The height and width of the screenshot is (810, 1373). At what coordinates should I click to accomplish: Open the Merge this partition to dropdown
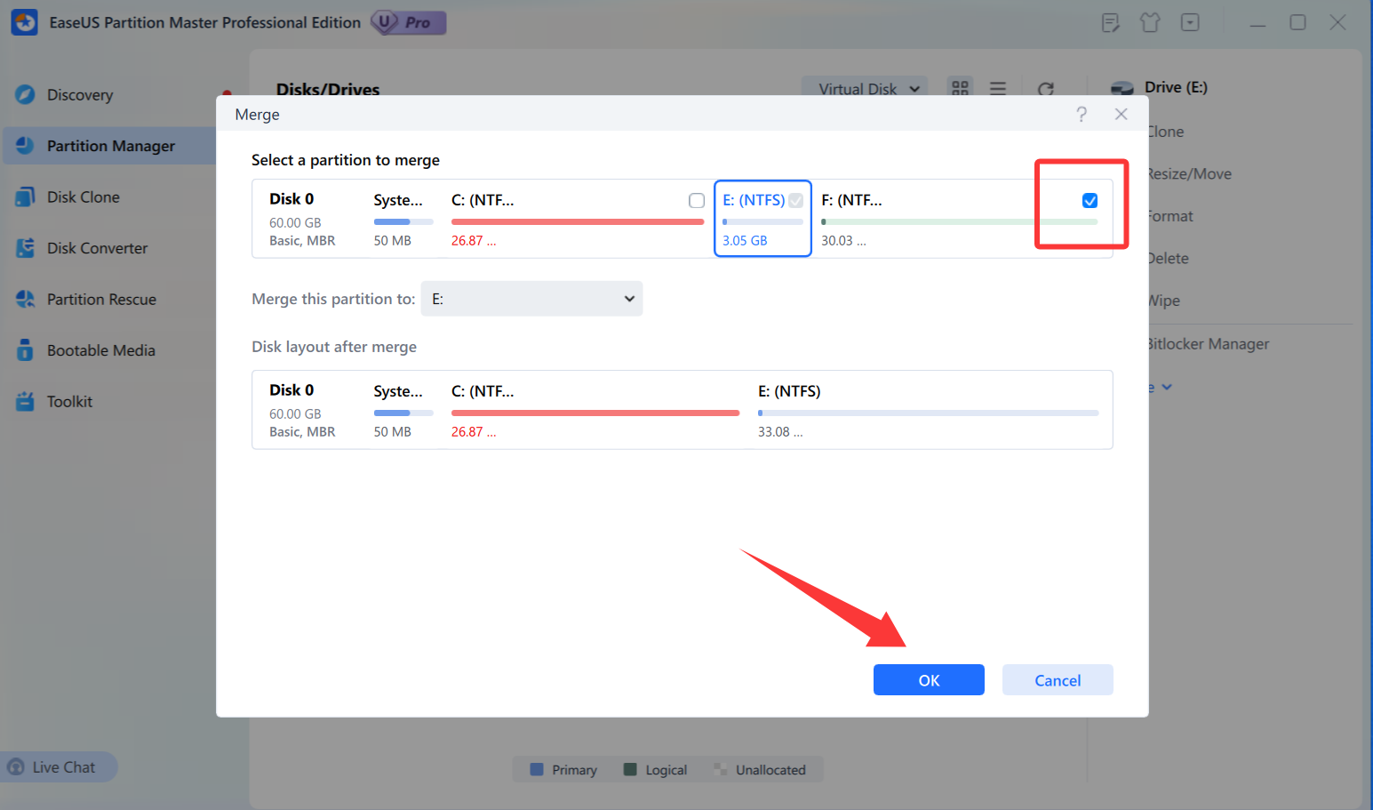[531, 299]
